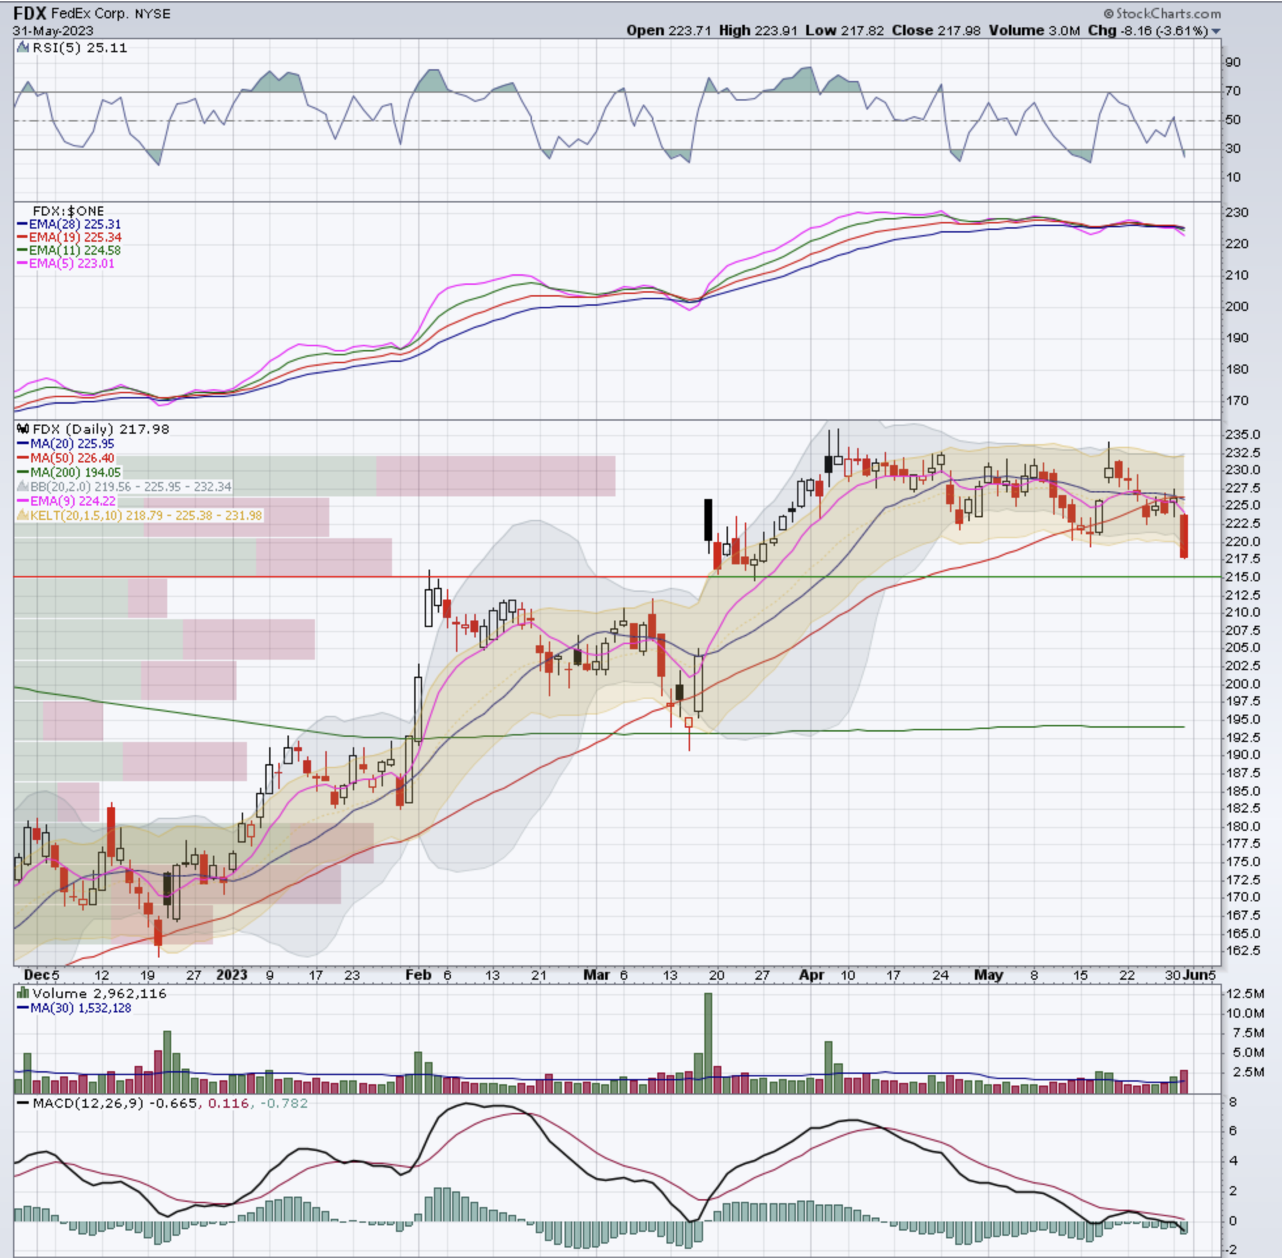Click the FDX:$ONE panel label
The image size is (1282, 1258).
point(69,212)
